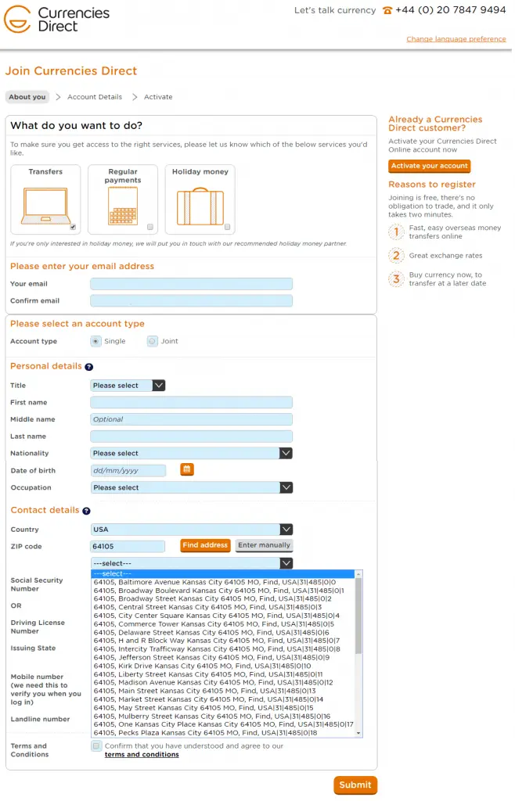Click the address list scroll down arrow

click(x=358, y=733)
